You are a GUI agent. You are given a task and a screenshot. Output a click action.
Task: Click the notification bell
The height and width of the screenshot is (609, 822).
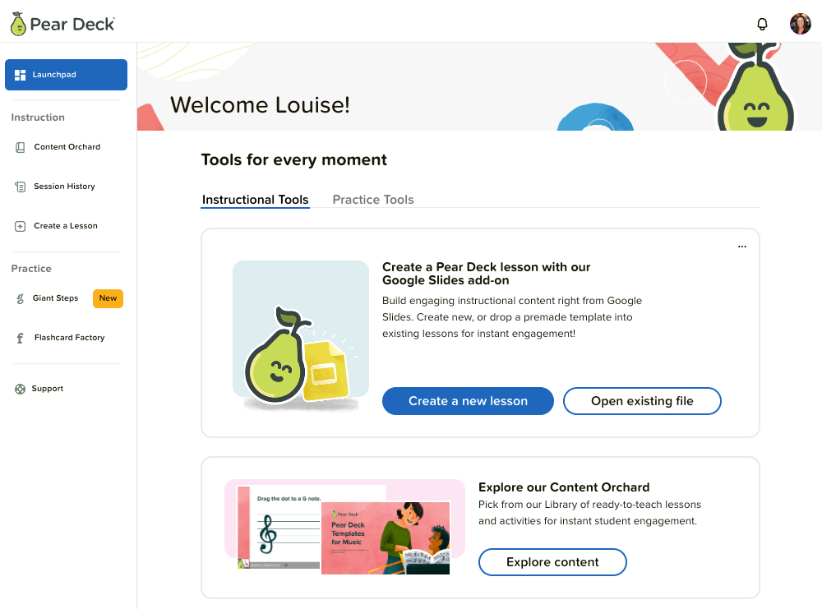(762, 24)
